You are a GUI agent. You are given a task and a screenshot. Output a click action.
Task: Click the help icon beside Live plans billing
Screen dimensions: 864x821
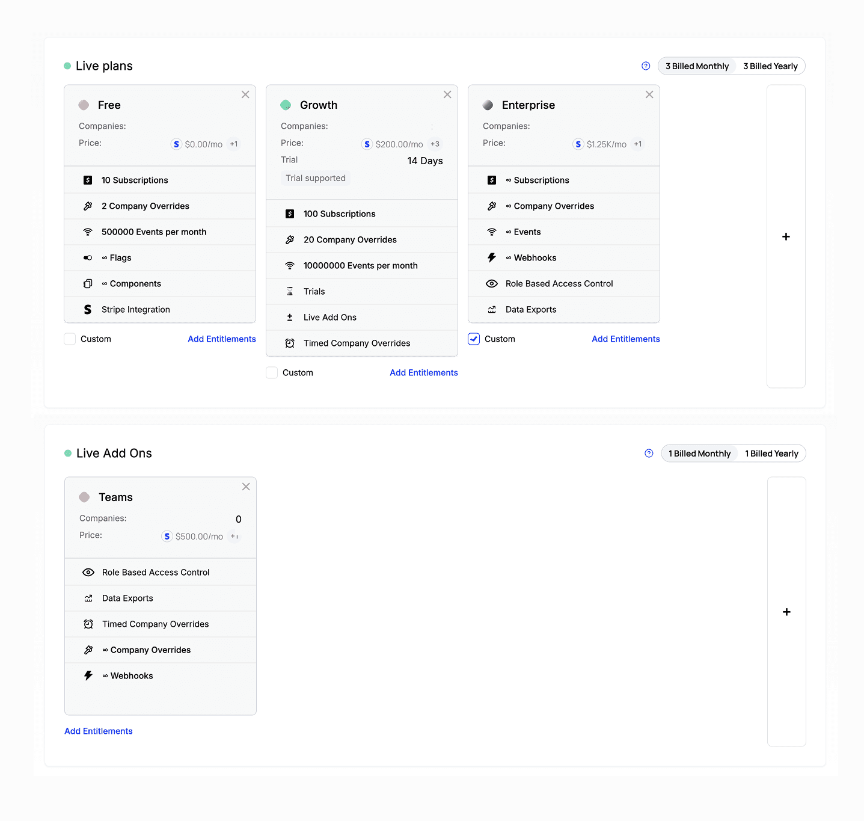tap(646, 66)
